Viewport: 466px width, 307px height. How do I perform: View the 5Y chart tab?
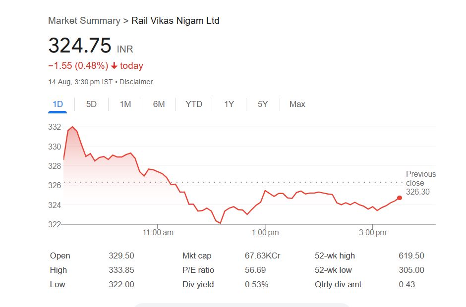coord(263,104)
